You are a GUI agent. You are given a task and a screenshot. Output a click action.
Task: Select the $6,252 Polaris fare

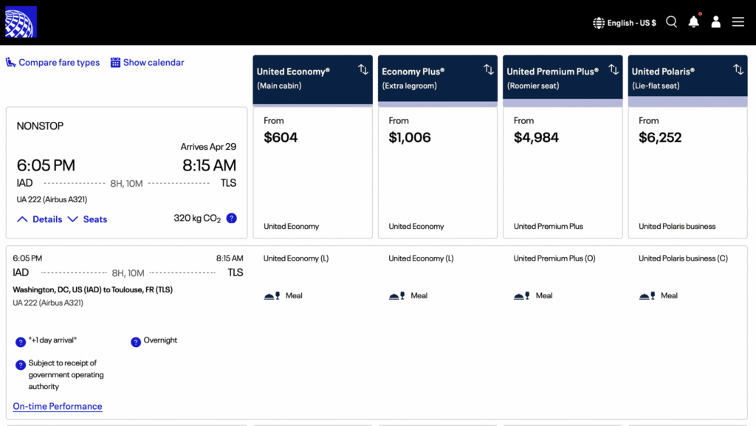687,173
